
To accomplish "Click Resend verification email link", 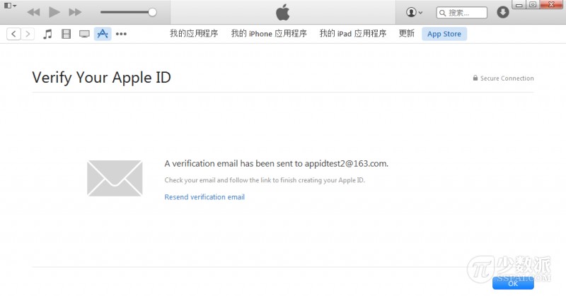I will click(204, 197).
